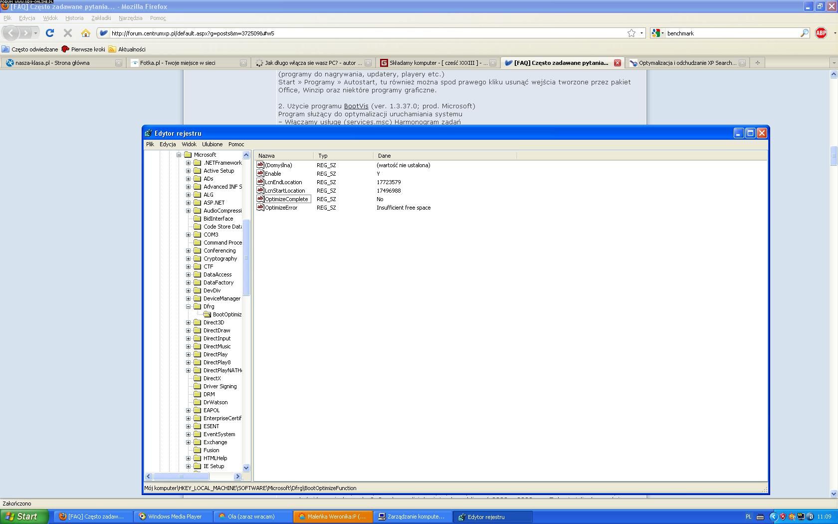Expand EventSystem registry key

pos(188,434)
